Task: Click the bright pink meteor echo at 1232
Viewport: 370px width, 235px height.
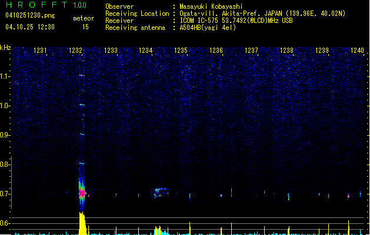Action: 82,193
